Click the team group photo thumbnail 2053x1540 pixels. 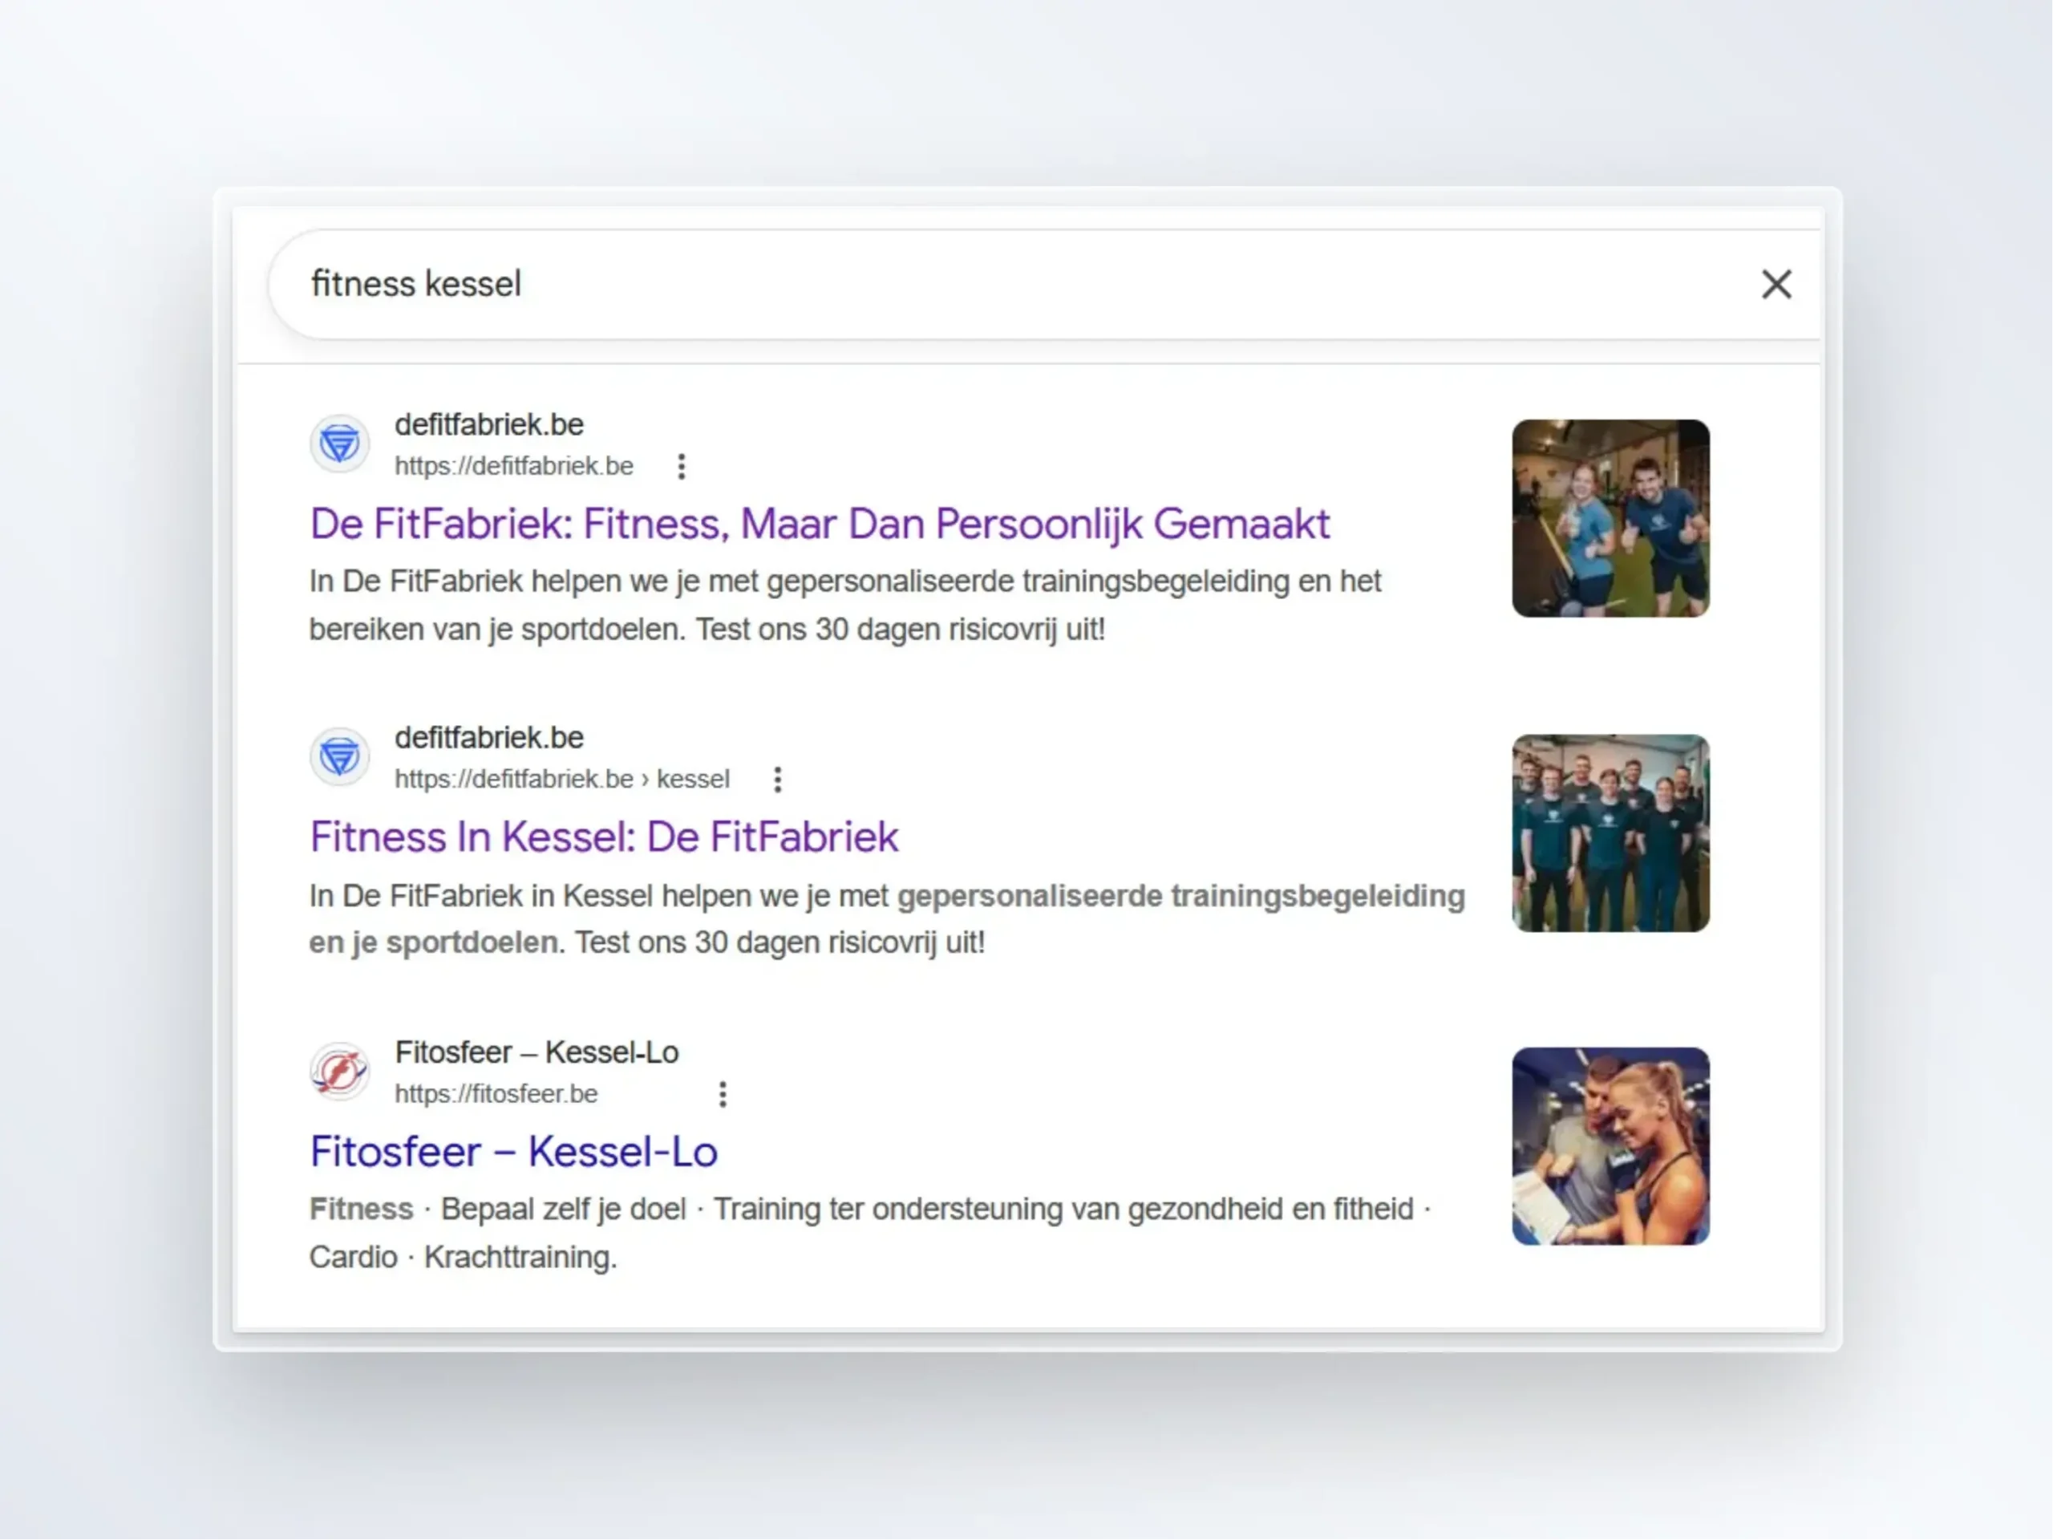[x=1610, y=833]
